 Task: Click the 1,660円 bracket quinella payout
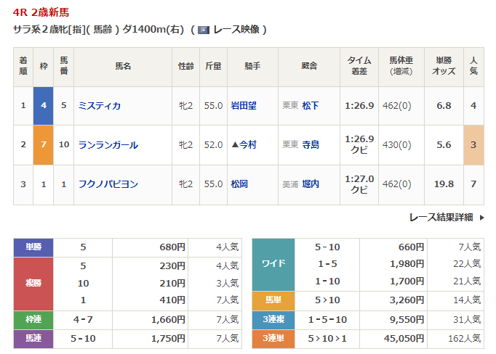pos(168,320)
